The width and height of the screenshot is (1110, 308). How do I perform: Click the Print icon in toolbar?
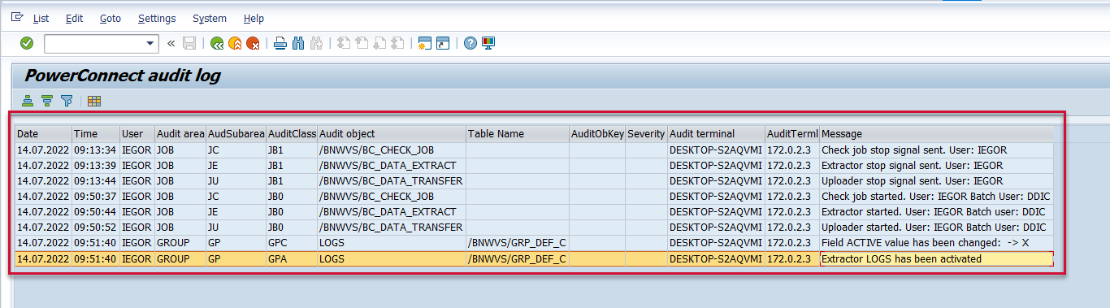[x=280, y=43]
